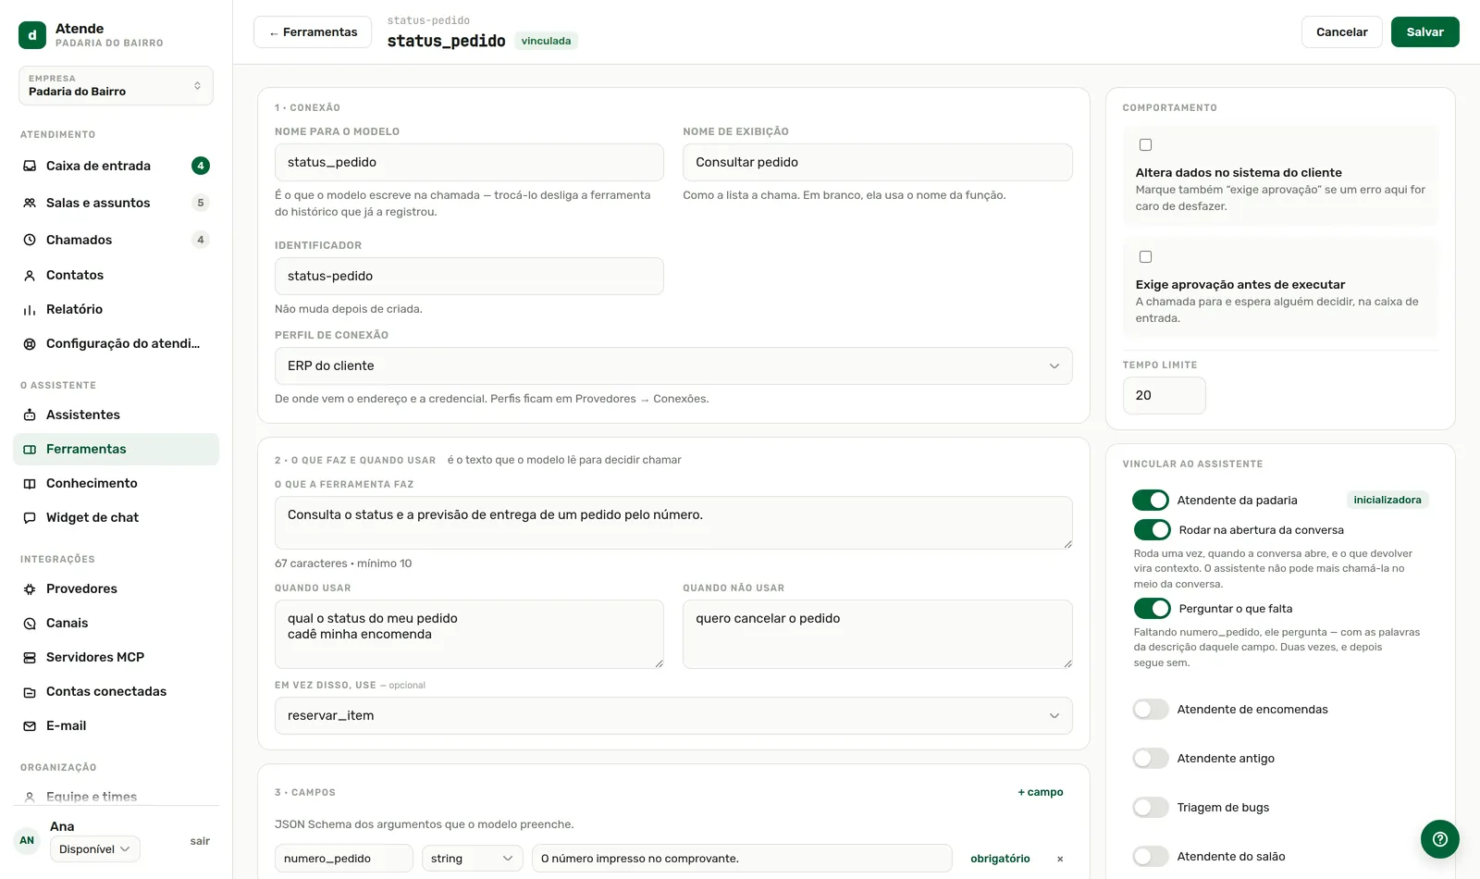This screenshot has width=1480, height=879.
Task: Click the Conhecimento book icon
Action: click(30, 483)
